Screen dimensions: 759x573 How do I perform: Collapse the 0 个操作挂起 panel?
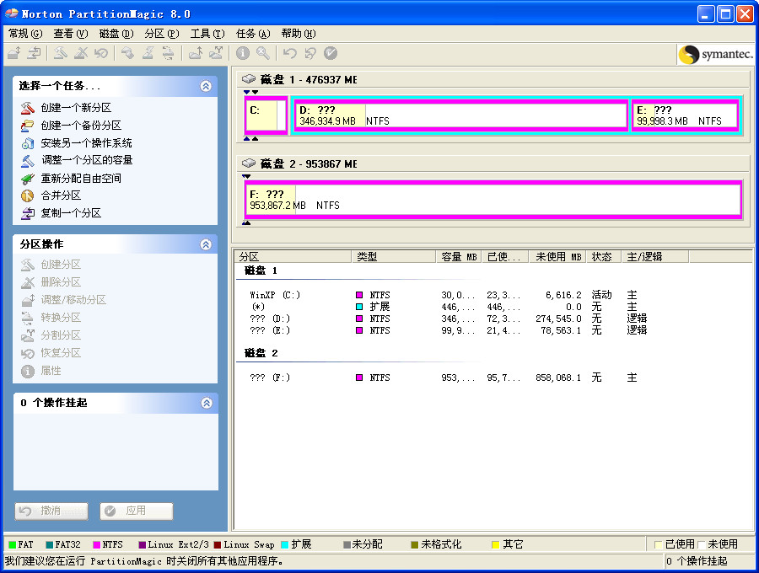(x=207, y=403)
